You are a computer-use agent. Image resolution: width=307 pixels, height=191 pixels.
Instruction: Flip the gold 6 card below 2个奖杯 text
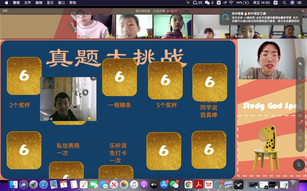point(24,150)
